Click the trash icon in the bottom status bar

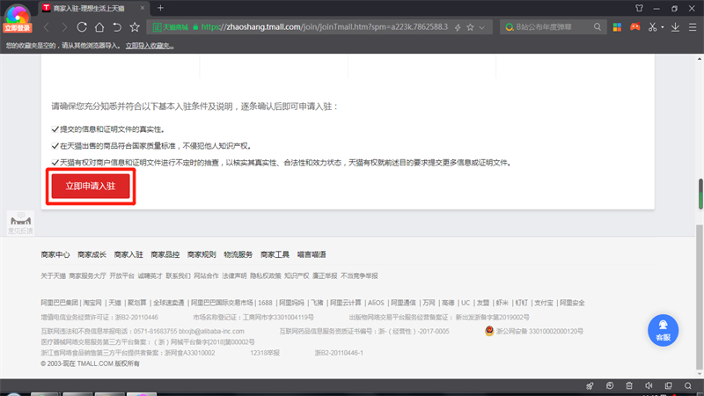(628, 385)
